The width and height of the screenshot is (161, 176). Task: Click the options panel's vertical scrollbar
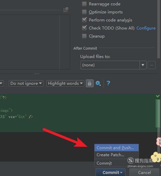(x=159, y=29)
